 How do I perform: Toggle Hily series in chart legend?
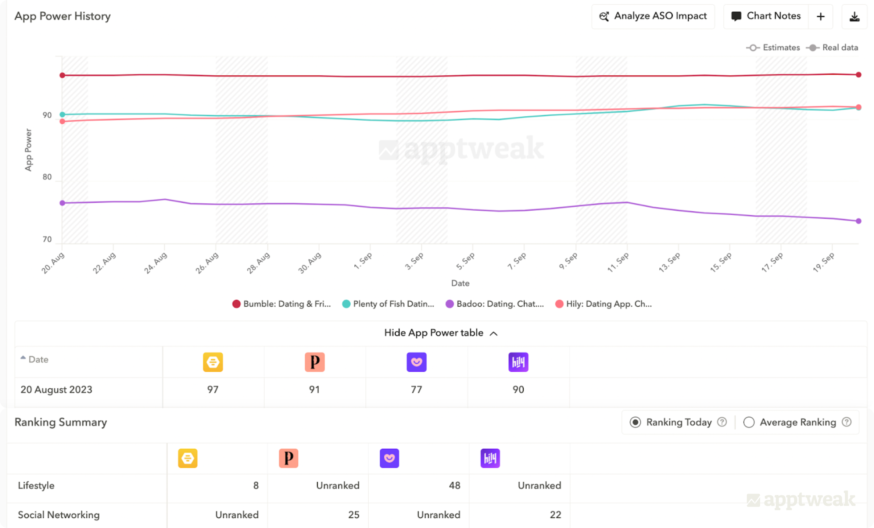pyautogui.click(x=603, y=304)
